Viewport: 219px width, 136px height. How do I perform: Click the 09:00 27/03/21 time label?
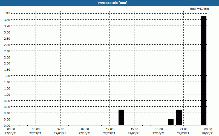pos(85,131)
